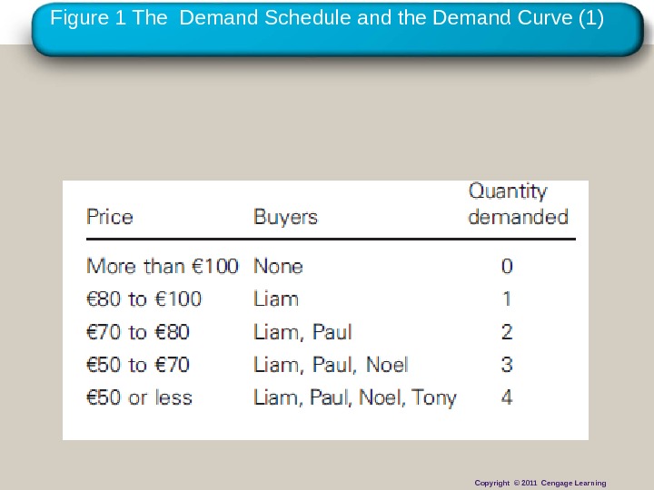Screen dimensions: 654x490
Task: Select the '€50 to €70' price cell
Action: pyautogui.click(x=136, y=365)
